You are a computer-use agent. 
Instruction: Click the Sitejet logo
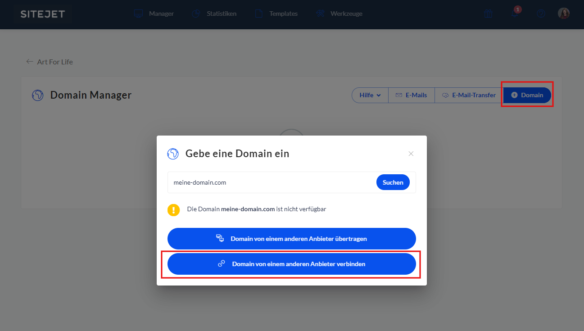click(x=42, y=14)
